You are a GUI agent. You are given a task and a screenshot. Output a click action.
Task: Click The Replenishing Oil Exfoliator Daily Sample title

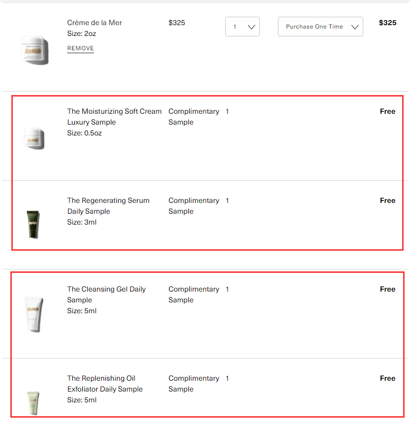[x=105, y=384]
